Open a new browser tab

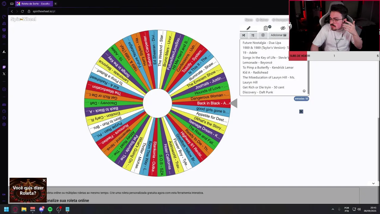55,4
